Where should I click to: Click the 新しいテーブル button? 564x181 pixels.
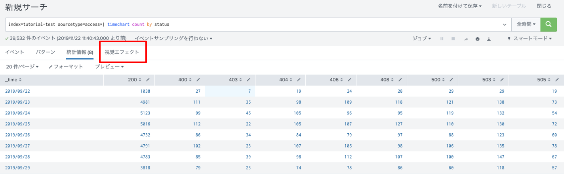[x=509, y=6]
